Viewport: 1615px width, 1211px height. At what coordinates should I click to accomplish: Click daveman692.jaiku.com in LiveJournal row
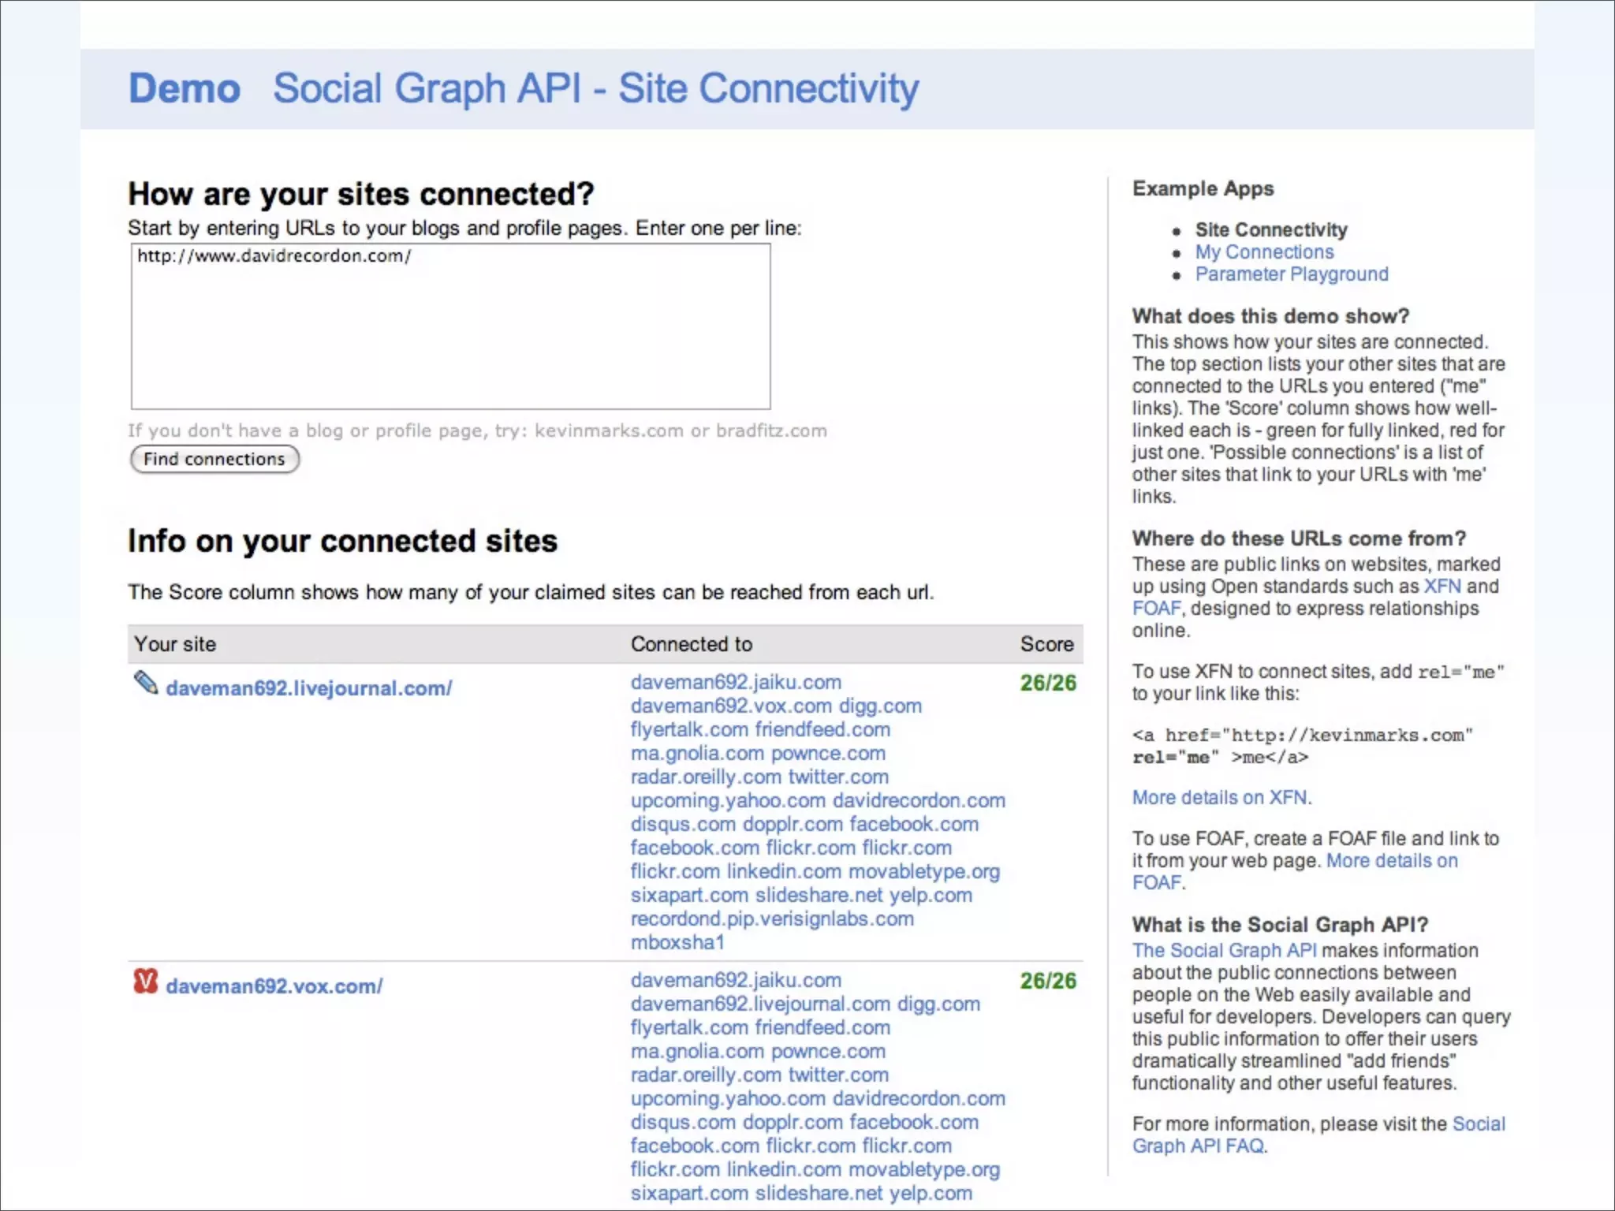tap(735, 683)
